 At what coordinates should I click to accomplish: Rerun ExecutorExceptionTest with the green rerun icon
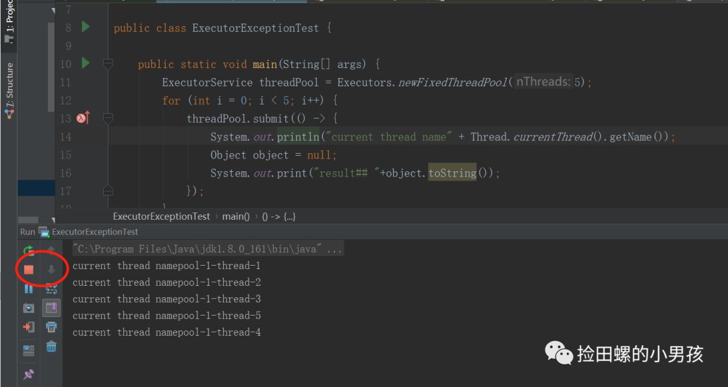(x=29, y=250)
